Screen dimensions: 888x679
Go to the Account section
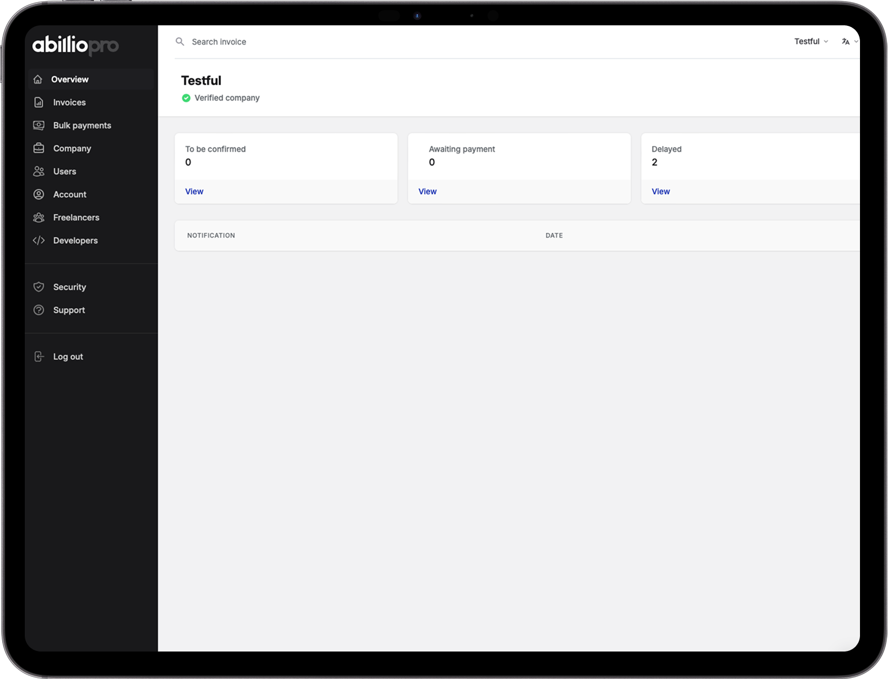point(70,195)
